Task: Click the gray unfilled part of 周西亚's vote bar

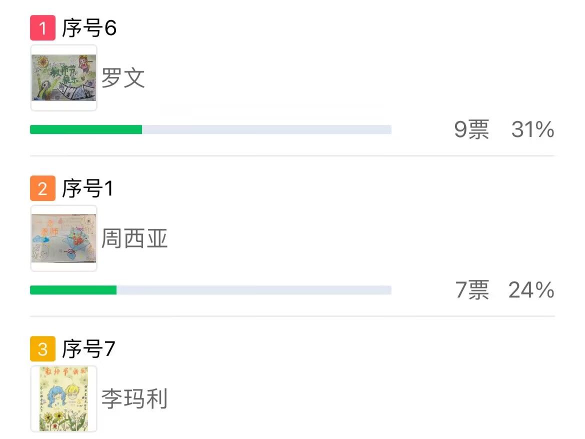Action: (253, 290)
